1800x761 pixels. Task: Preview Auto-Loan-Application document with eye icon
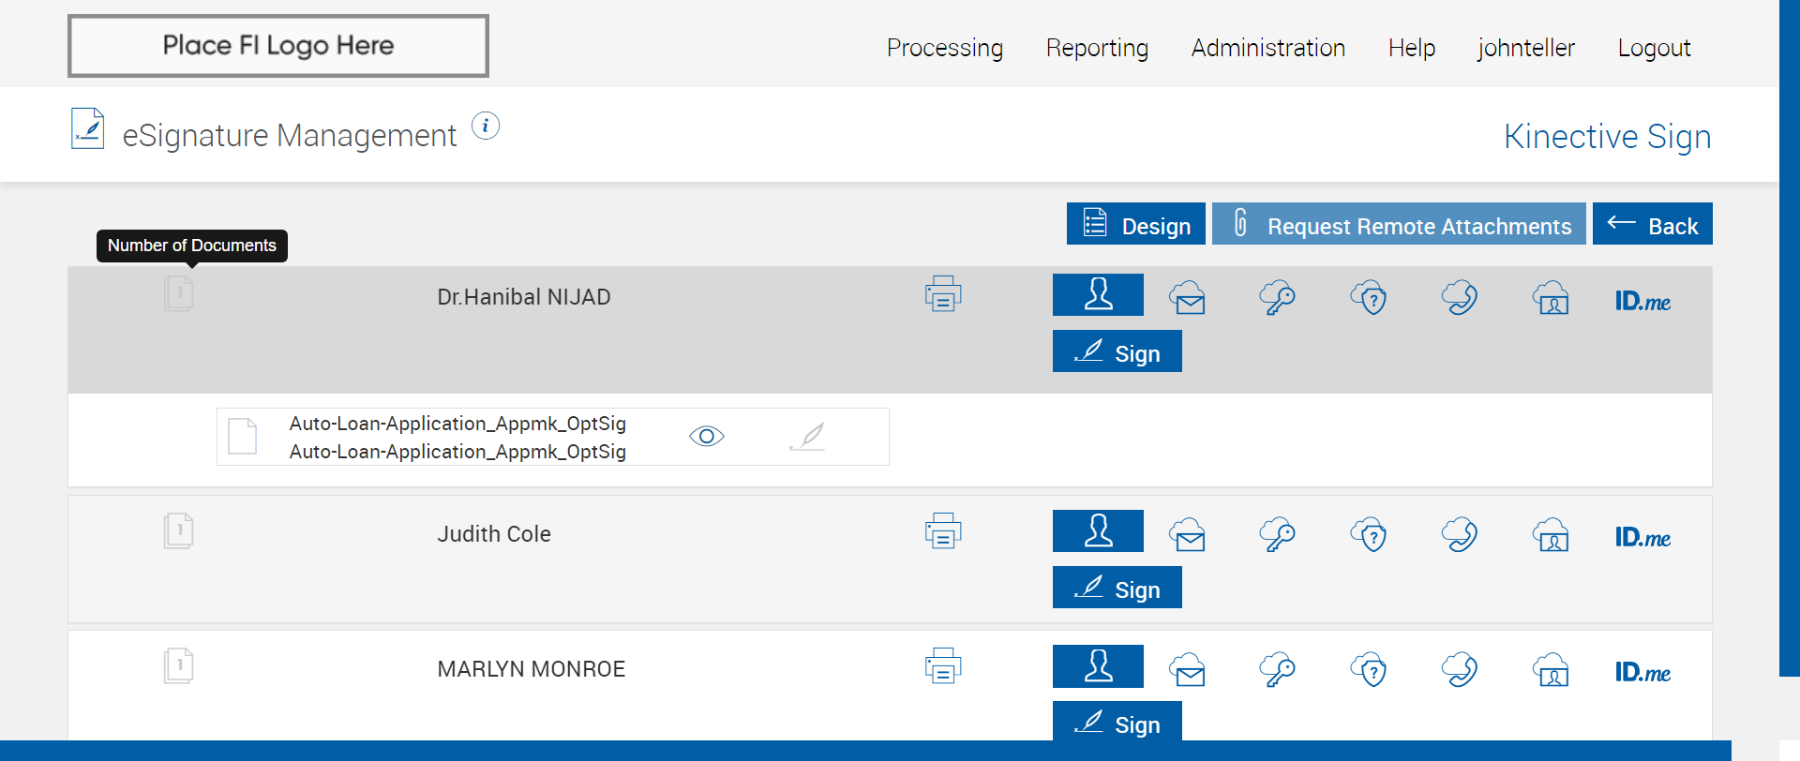[x=707, y=437]
